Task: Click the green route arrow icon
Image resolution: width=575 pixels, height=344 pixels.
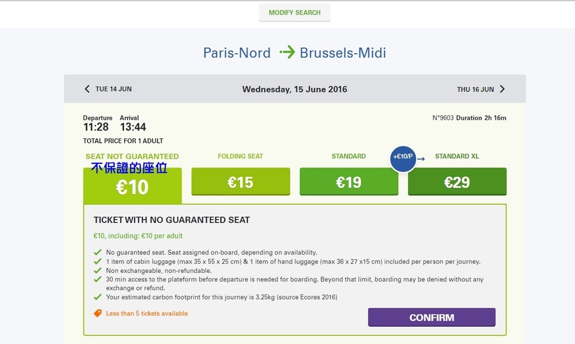Action: 287,52
